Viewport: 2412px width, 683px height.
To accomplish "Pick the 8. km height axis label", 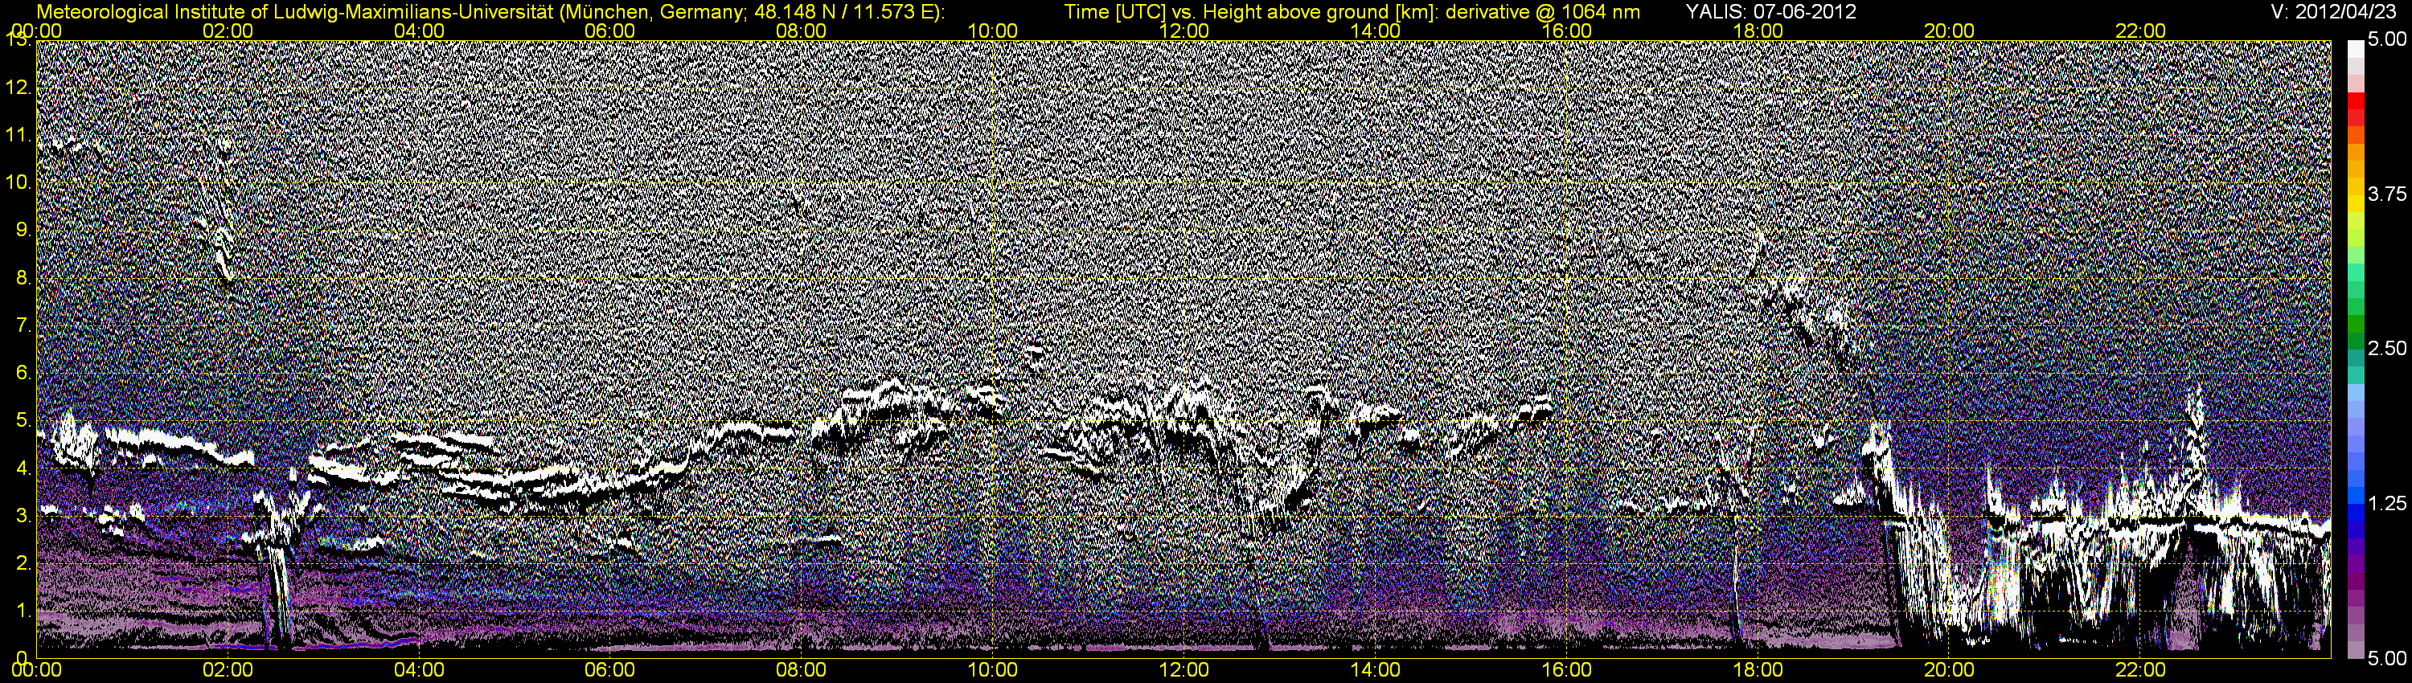I will point(23,278).
